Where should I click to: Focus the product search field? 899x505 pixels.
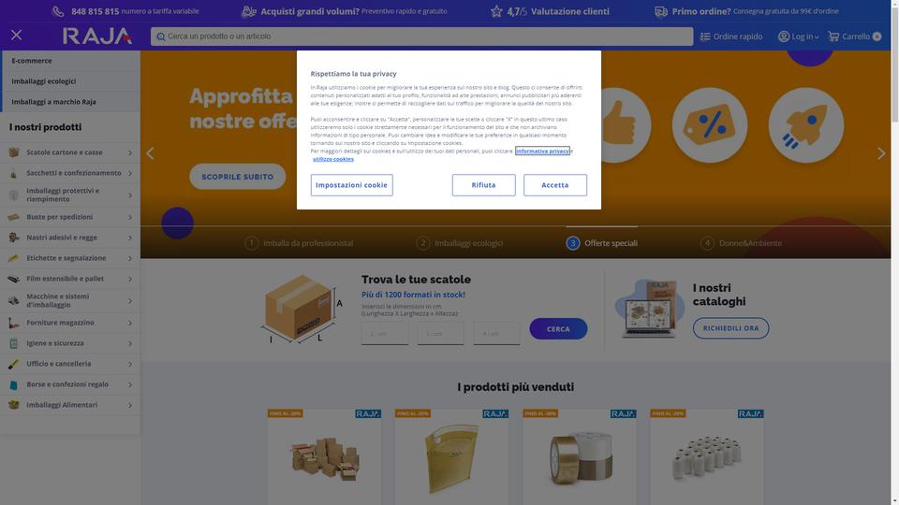tap(421, 36)
